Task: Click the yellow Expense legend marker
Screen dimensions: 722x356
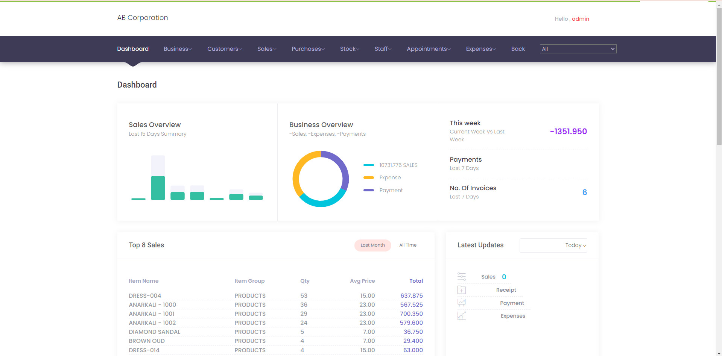Action: [368, 177]
